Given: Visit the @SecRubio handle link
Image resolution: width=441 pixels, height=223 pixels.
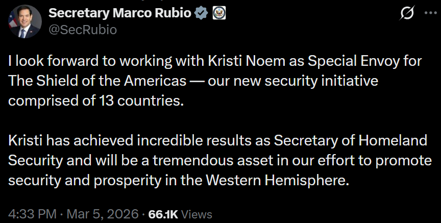Looking at the screenshot, I should coord(83,30).
